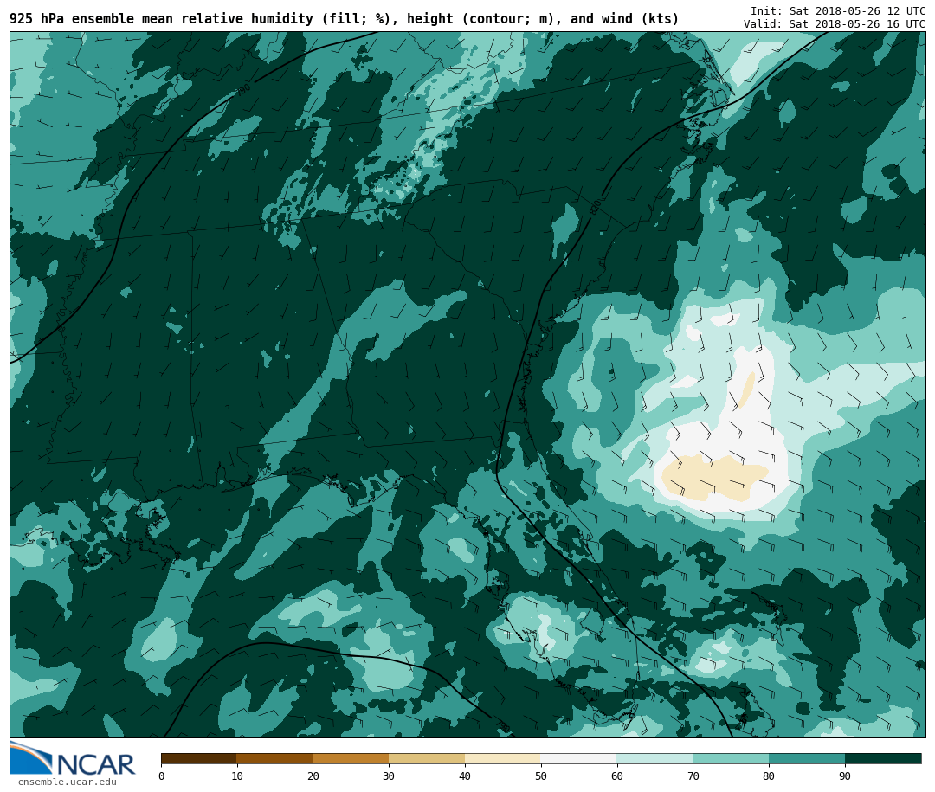The image size is (935, 792).
Task: Click the 40-50 pale beige colorbar segment
Action: pyautogui.click(x=503, y=759)
